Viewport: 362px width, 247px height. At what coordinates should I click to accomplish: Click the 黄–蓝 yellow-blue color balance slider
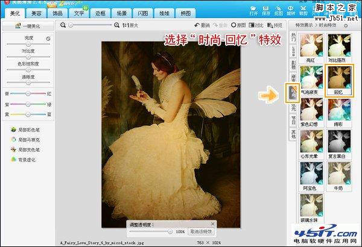28,114
